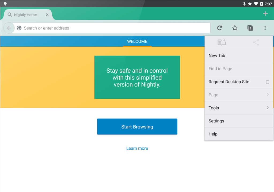This screenshot has width=274, height=192.
Task: Click the globe site identity icon
Action: 19,28
